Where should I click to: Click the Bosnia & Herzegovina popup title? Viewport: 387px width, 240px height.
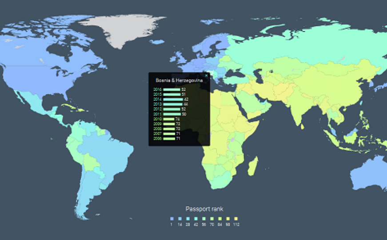pos(179,80)
